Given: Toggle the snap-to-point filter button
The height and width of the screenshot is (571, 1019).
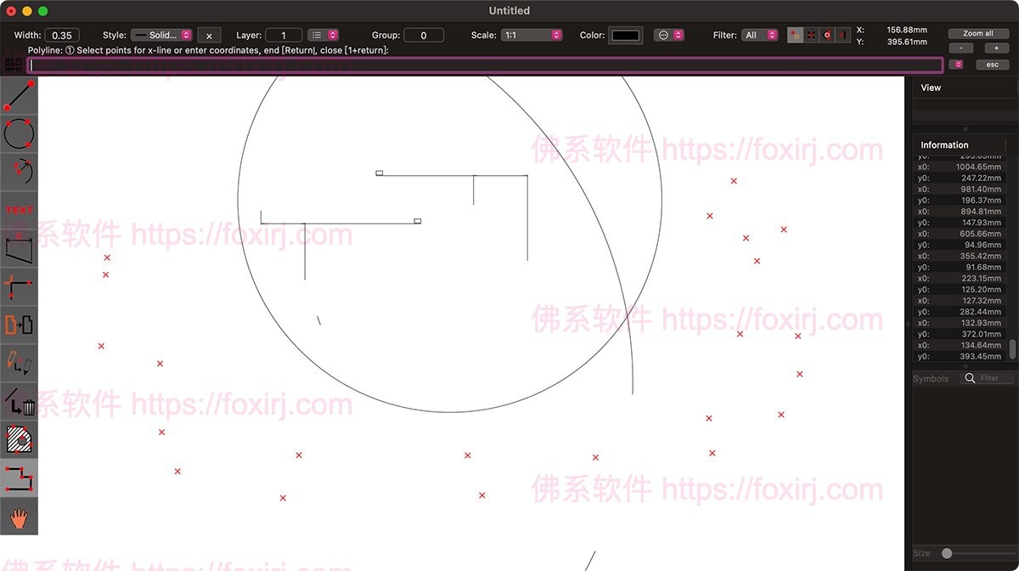Looking at the screenshot, I should pyautogui.click(x=796, y=35).
